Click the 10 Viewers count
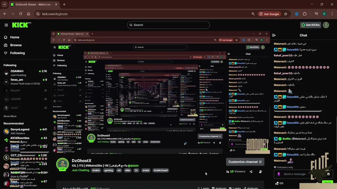337x189 pixels. [x=236, y=172]
